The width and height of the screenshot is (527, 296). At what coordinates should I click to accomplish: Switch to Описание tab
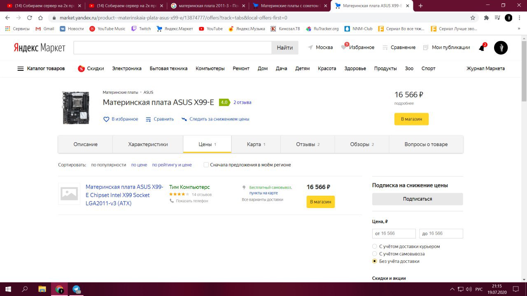click(86, 144)
